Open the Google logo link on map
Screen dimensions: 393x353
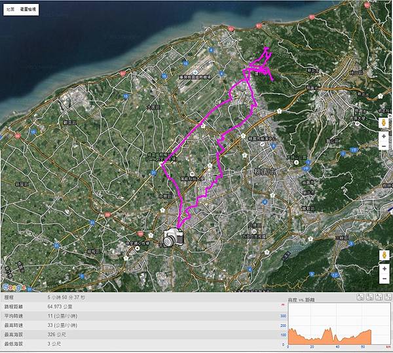coord(14,288)
